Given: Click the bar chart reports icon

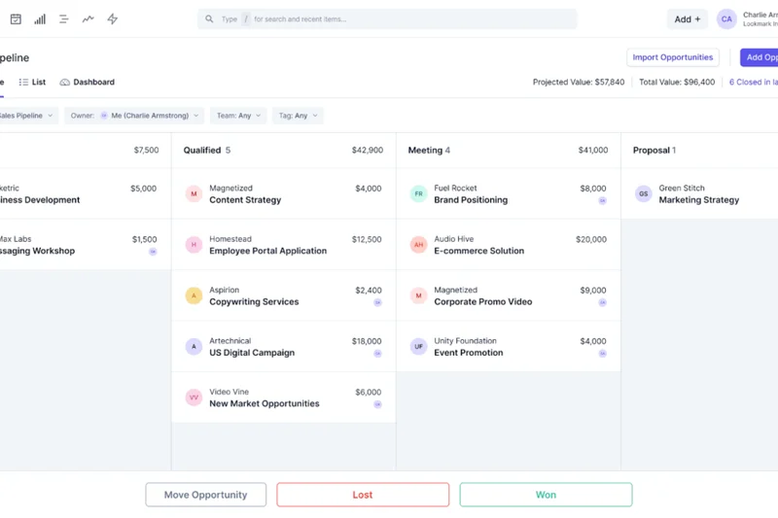Looking at the screenshot, I should 40,19.
